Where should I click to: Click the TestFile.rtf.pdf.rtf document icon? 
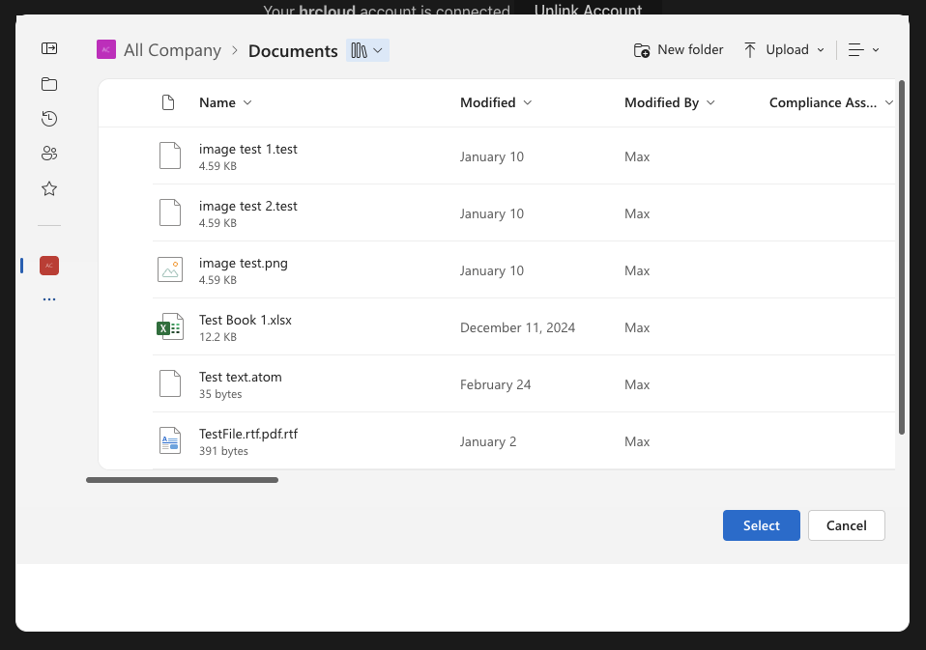pyautogui.click(x=170, y=440)
